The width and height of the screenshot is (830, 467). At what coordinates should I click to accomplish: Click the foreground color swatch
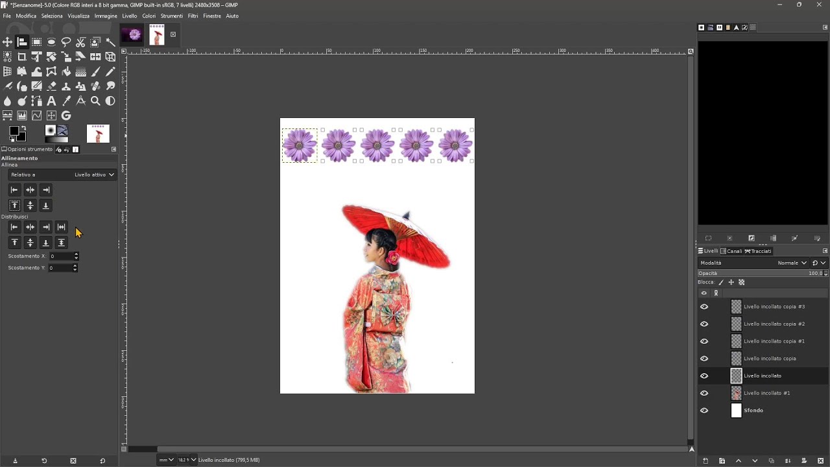click(14, 131)
